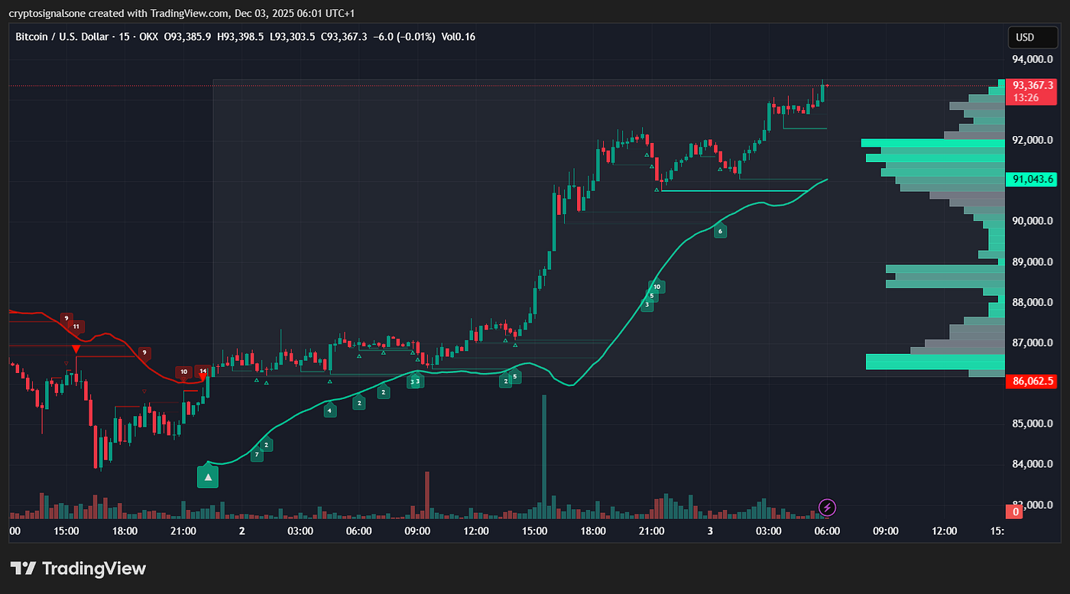The height and width of the screenshot is (594, 1070).
Task: Select the green '10' signal marker
Action: click(657, 287)
